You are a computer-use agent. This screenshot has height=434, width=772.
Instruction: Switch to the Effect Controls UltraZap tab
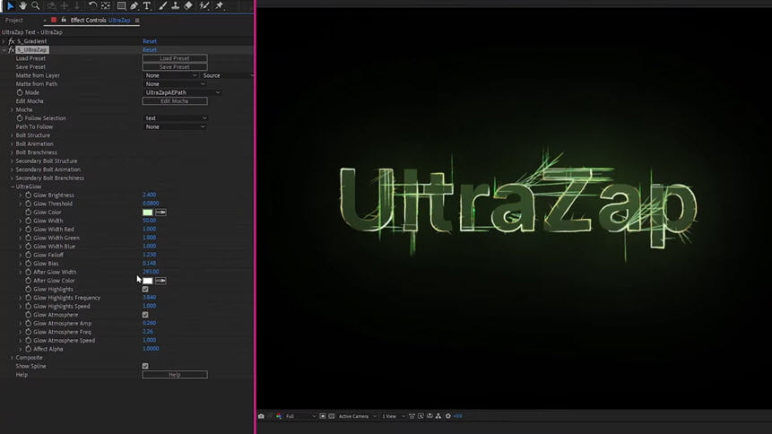coord(100,21)
